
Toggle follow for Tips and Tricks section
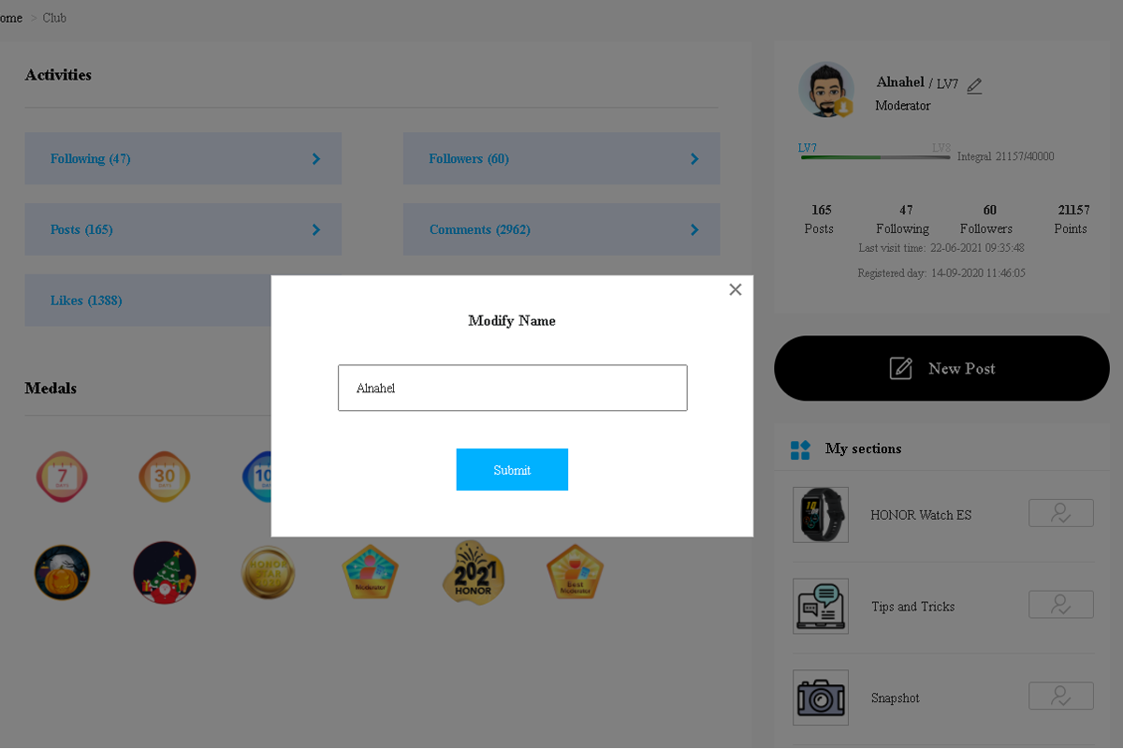tap(1061, 605)
